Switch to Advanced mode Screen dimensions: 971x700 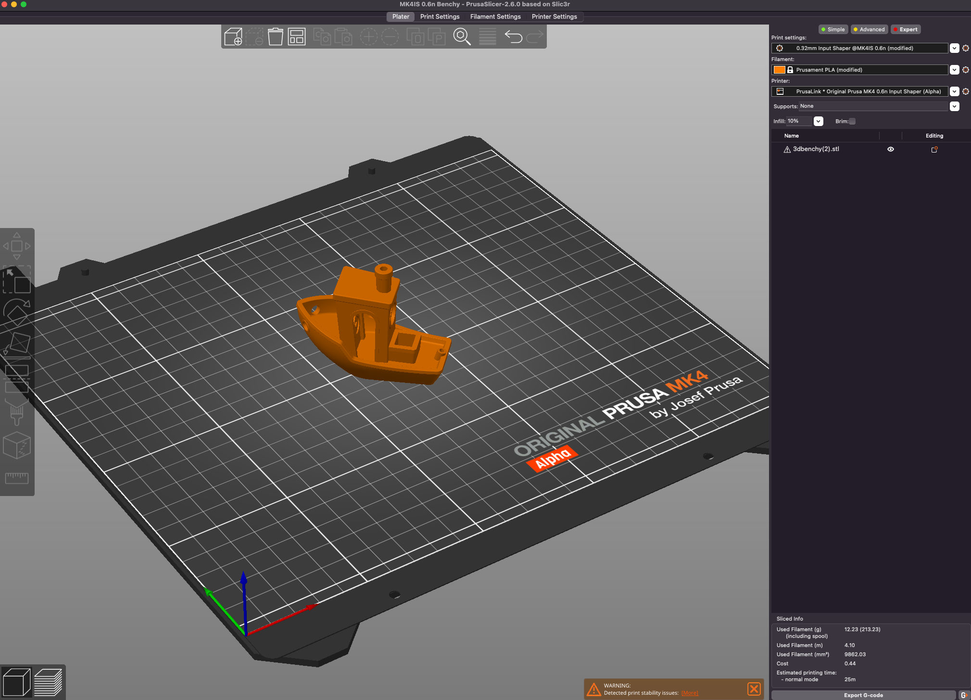tap(869, 29)
